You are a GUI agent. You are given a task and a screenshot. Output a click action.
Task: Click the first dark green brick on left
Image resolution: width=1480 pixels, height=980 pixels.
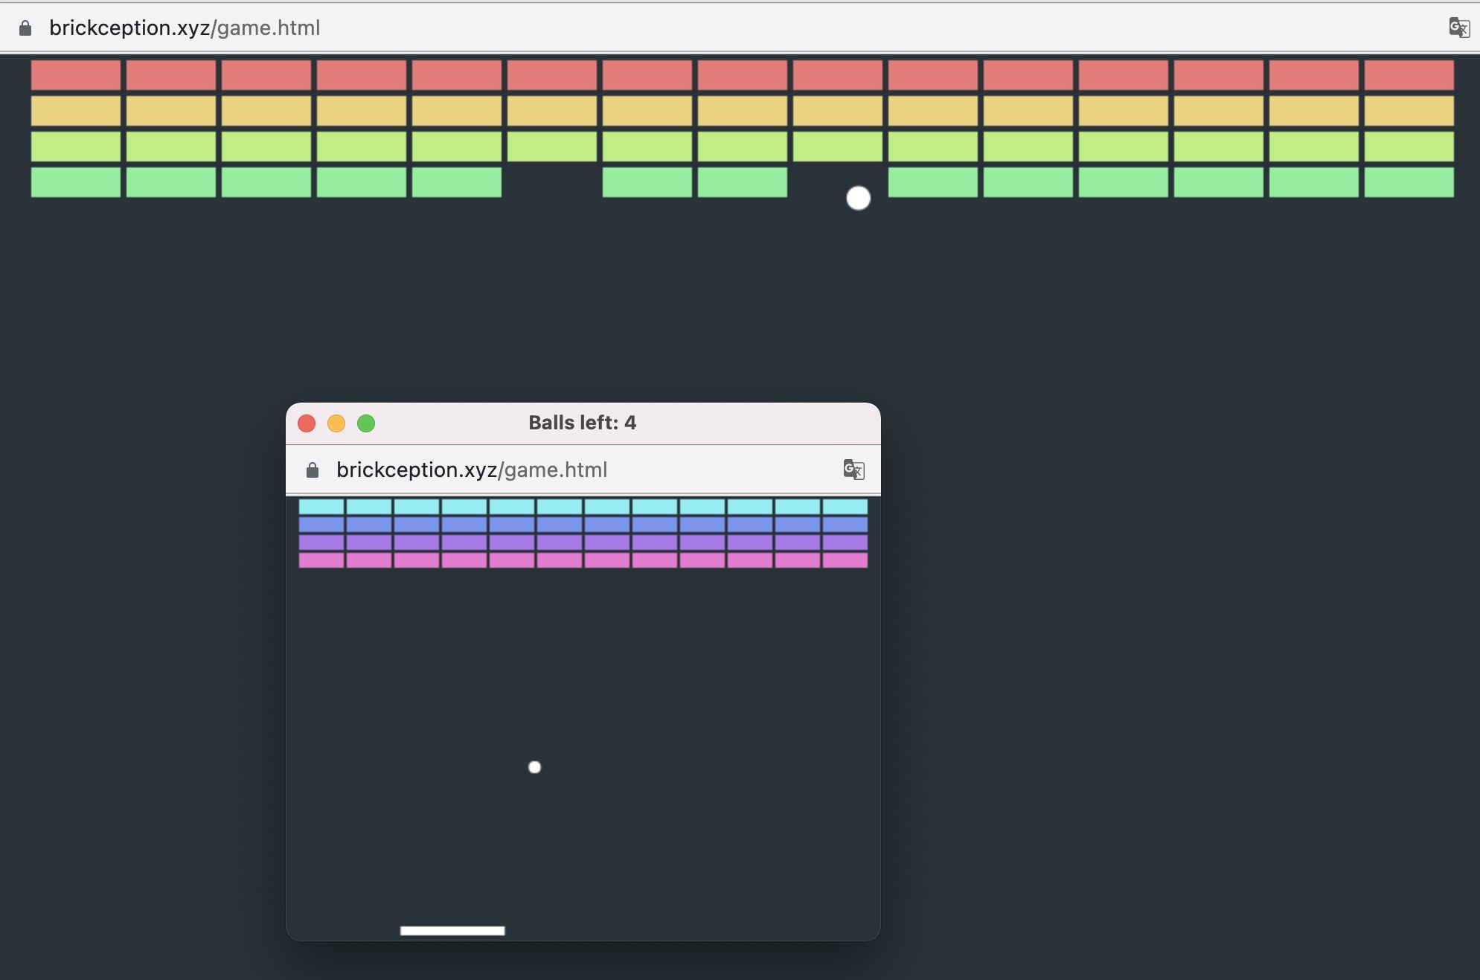coord(75,182)
